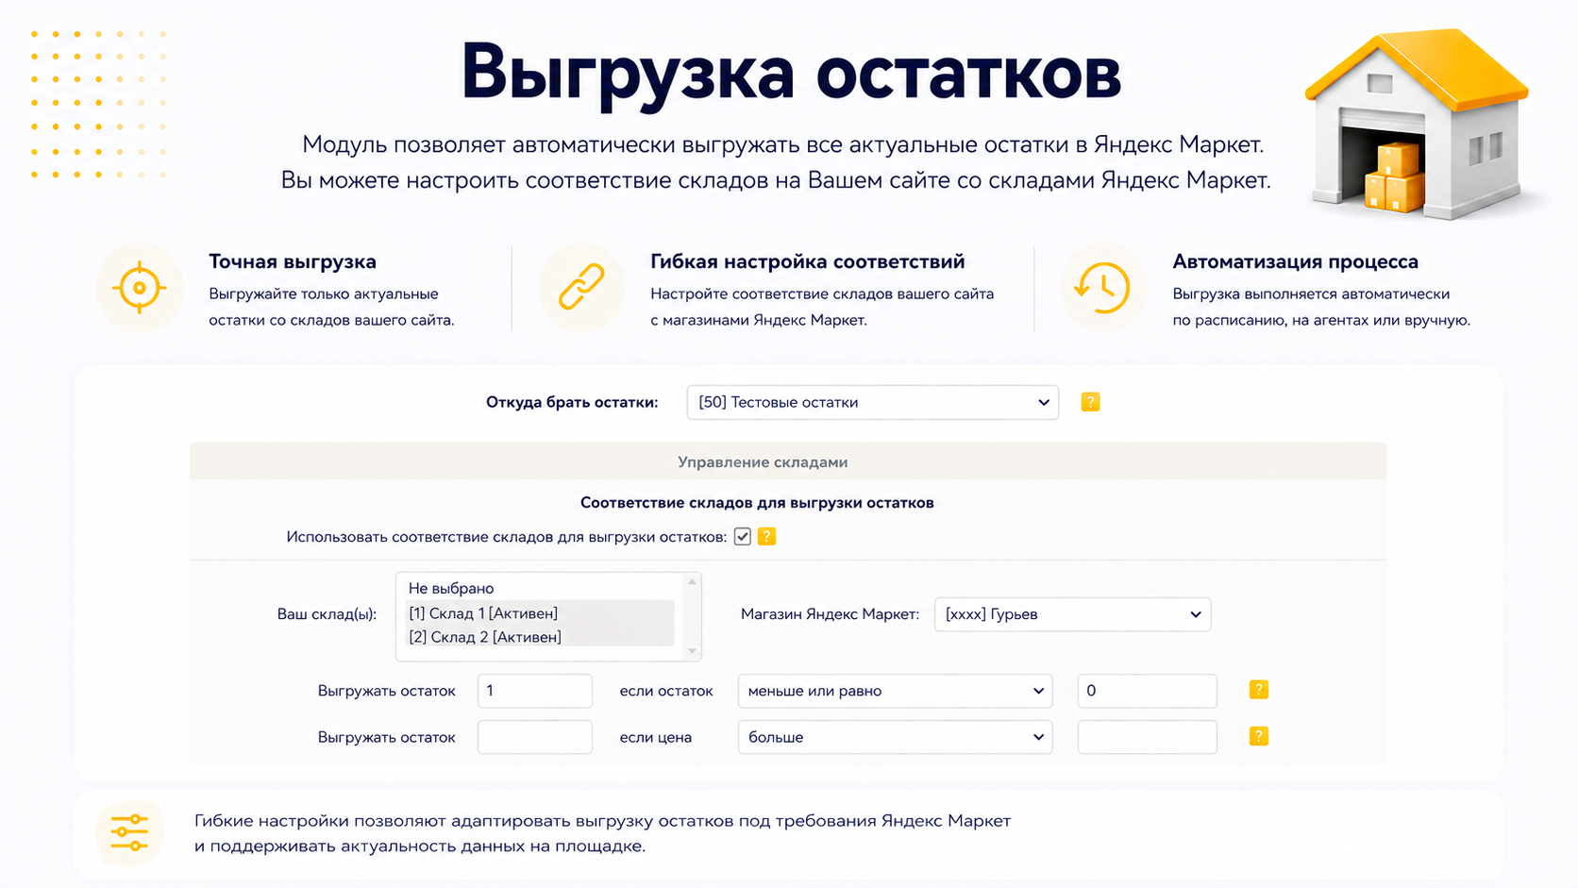Click the chain link icon for Гибкая настройка

(x=581, y=288)
